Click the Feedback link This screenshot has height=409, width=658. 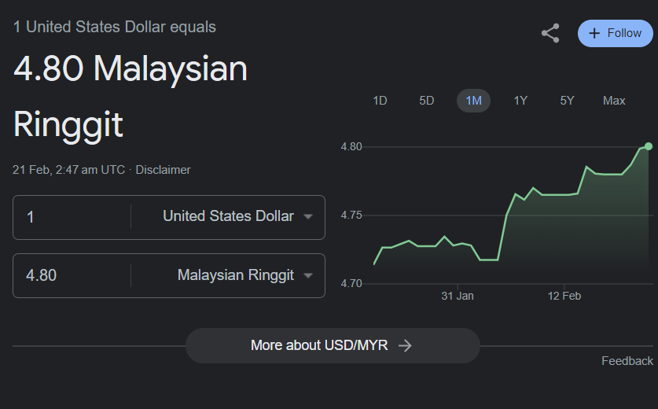(x=627, y=361)
